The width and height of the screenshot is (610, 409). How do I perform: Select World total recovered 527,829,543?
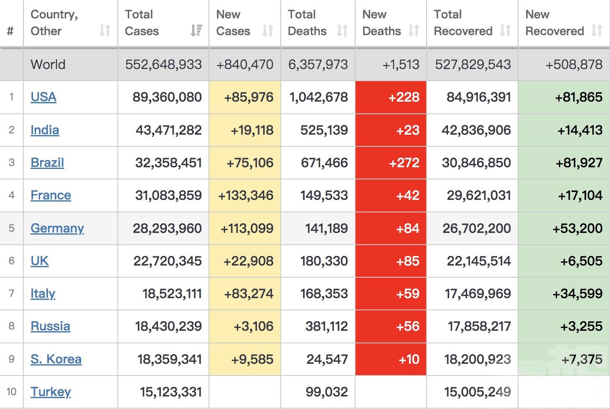(x=473, y=64)
